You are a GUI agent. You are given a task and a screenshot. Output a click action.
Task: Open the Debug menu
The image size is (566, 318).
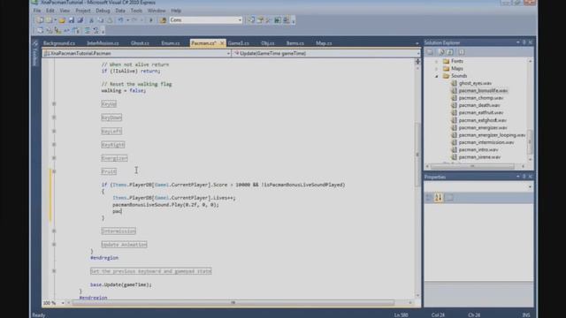pos(103,11)
